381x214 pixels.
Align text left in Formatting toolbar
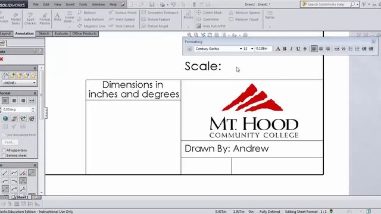(x=314, y=49)
